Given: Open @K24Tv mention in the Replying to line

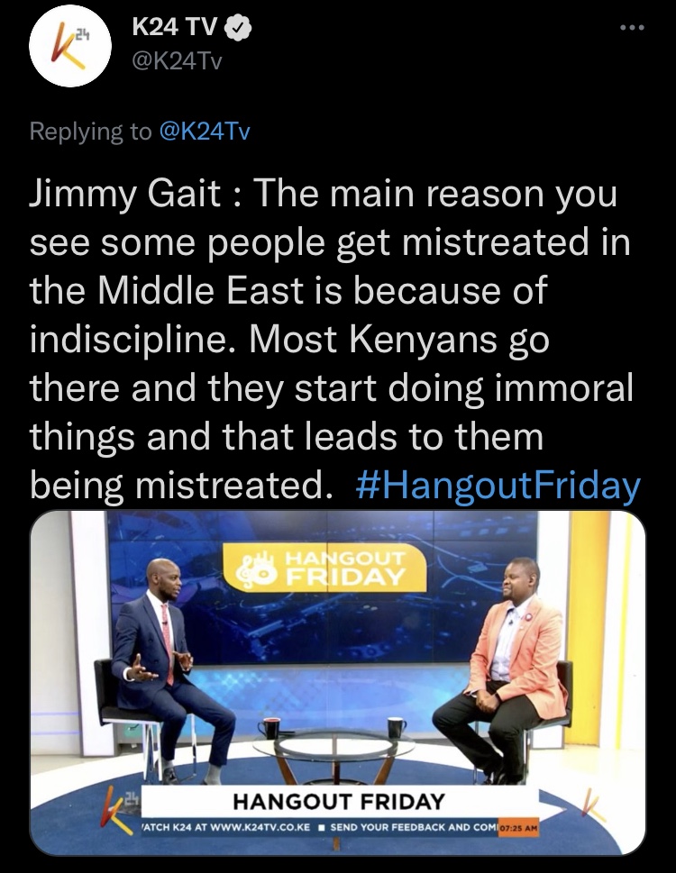Looking at the screenshot, I should [x=205, y=132].
